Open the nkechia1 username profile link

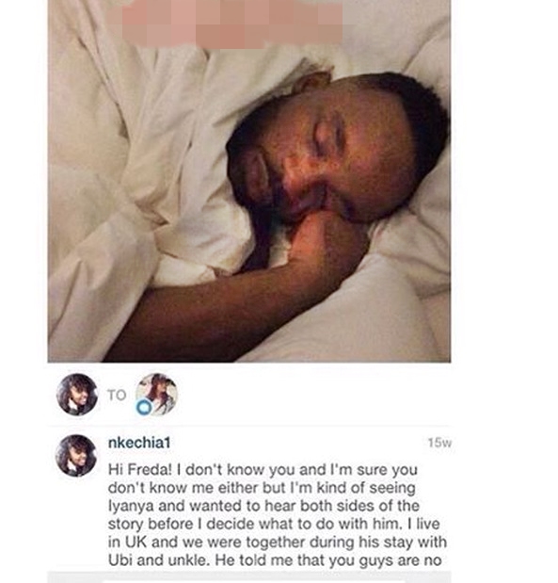coord(139,443)
